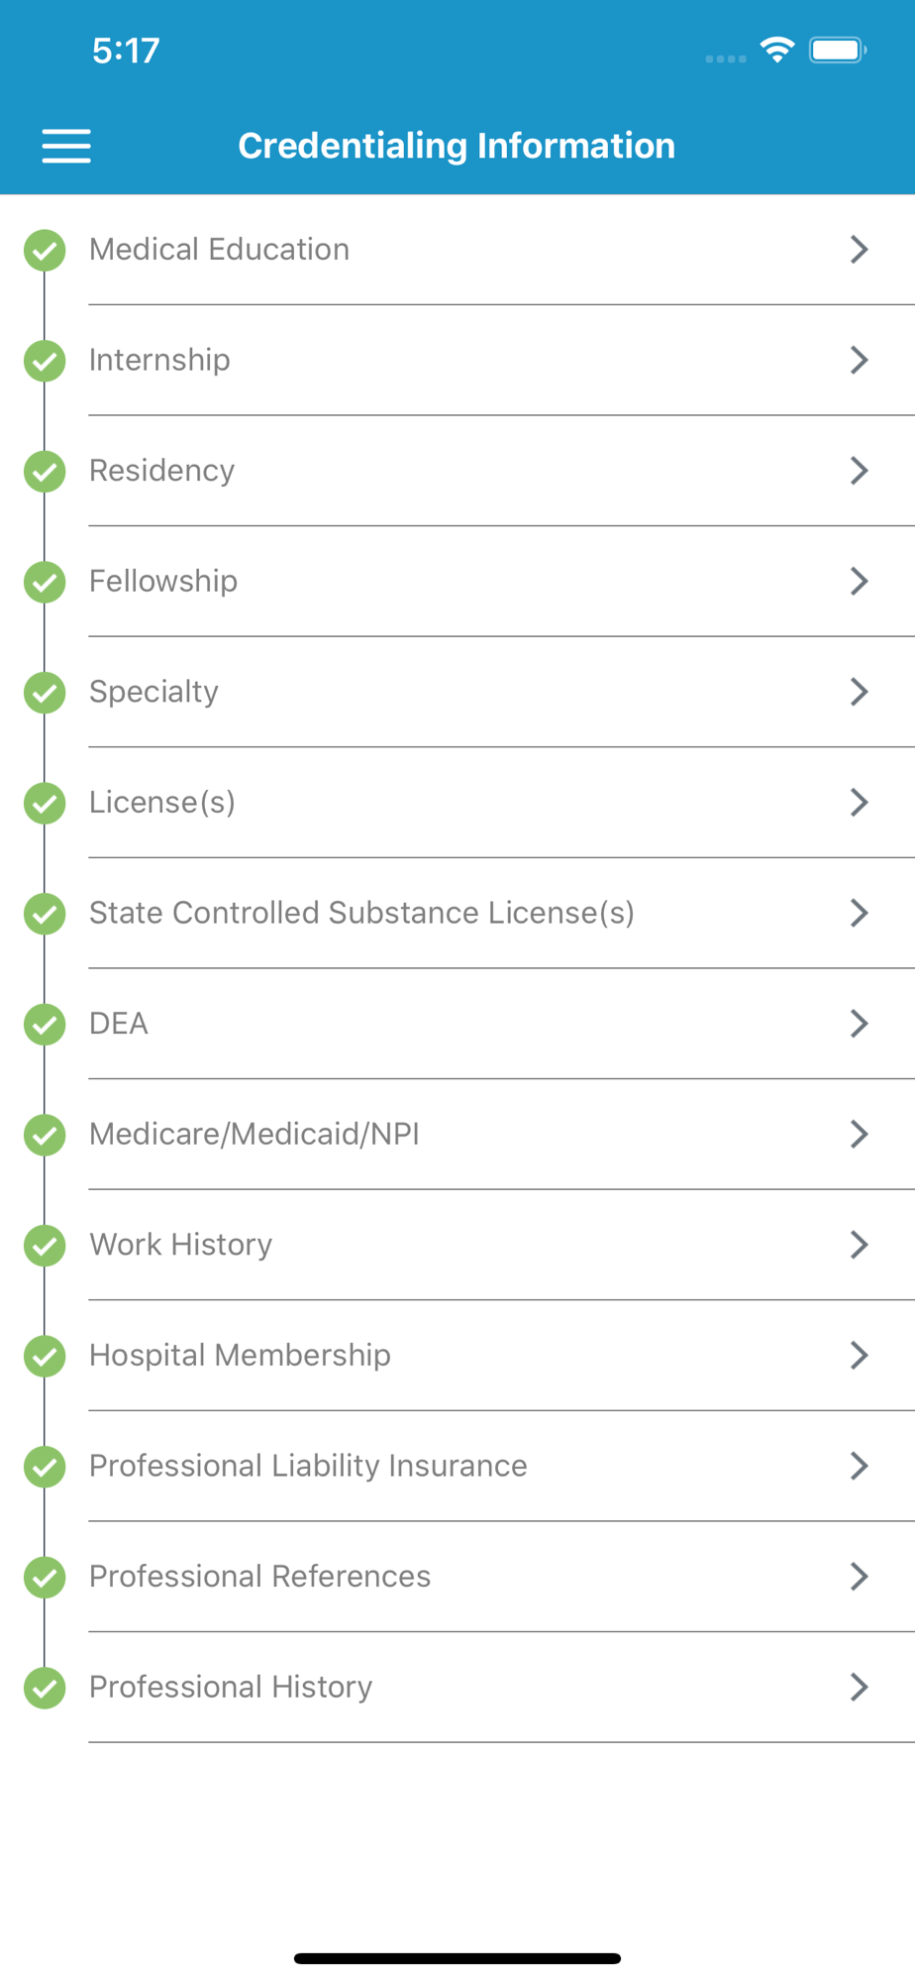The height and width of the screenshot is (1982, 915).
Task: Click the completed status icon for Specialty
Action: tap(45, 693)
